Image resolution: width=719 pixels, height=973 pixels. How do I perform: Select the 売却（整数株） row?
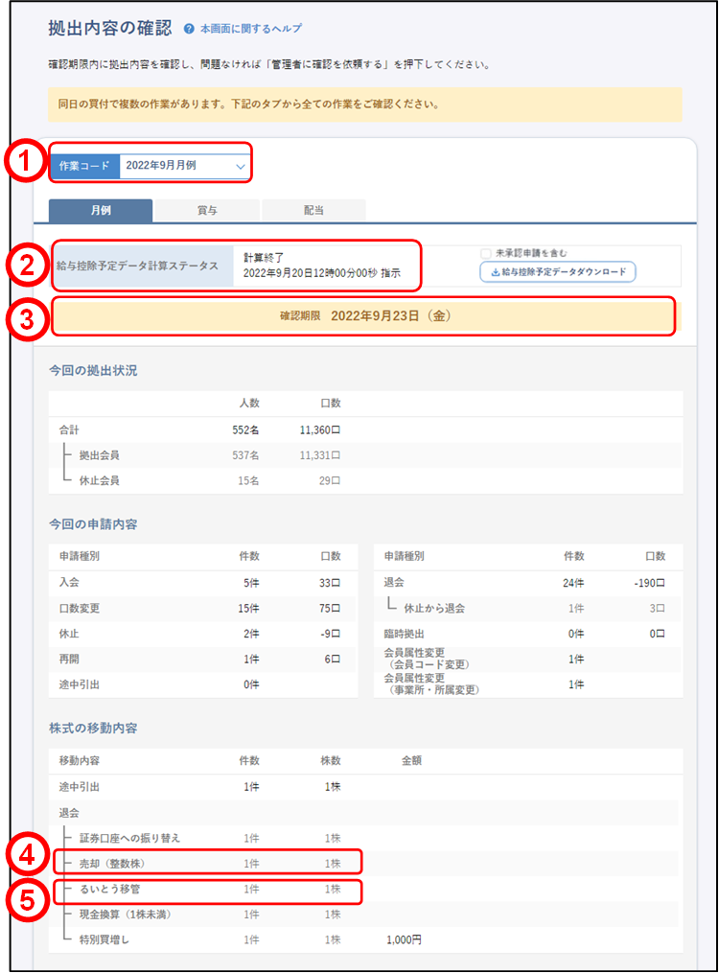208,864
